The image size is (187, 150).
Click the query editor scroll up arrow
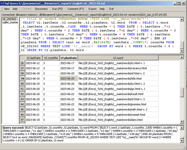click(x=182, y=20)
